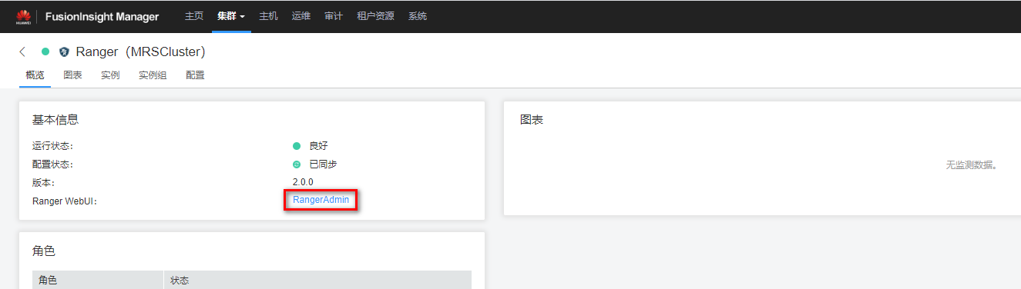Click the 版本 label

[42, 182]
